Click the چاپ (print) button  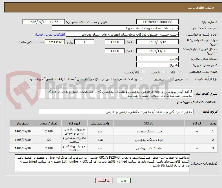[x=123, y=180]
